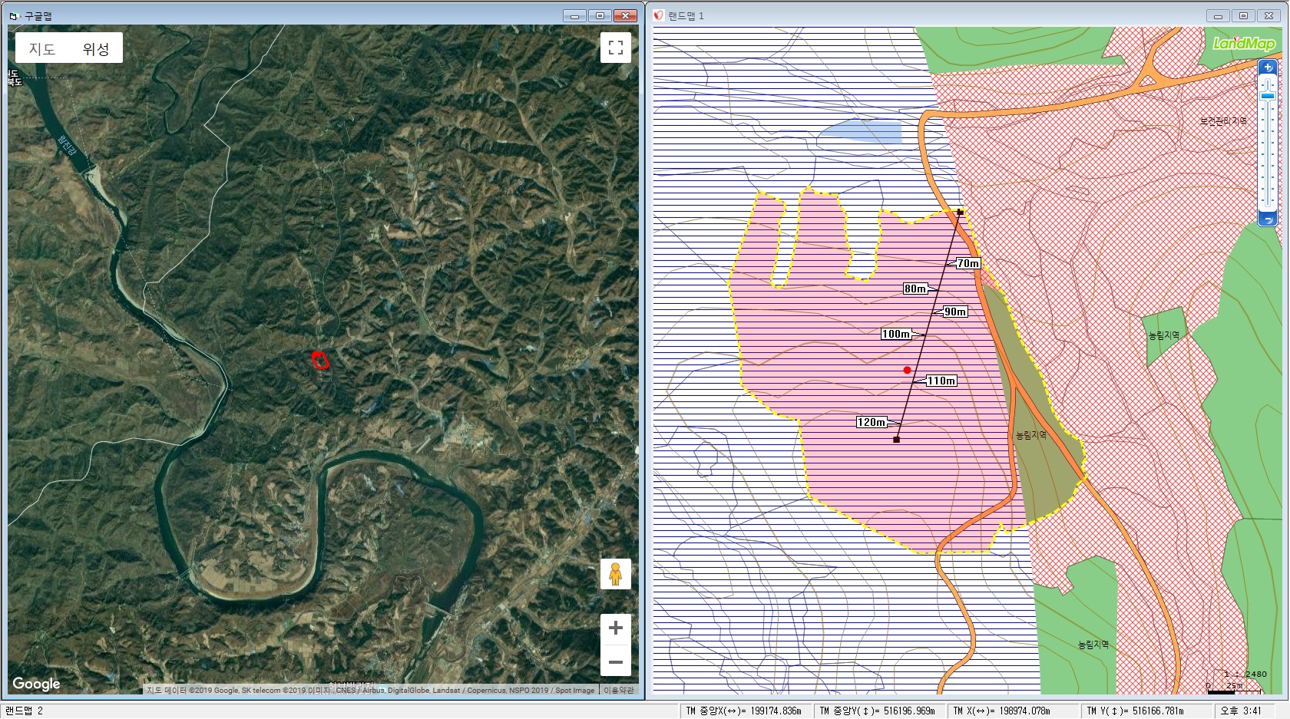Screen dimensions: 1290x719
Task: Click the 보전관리지역 zone label
Action: click(x=1223, y=121)
